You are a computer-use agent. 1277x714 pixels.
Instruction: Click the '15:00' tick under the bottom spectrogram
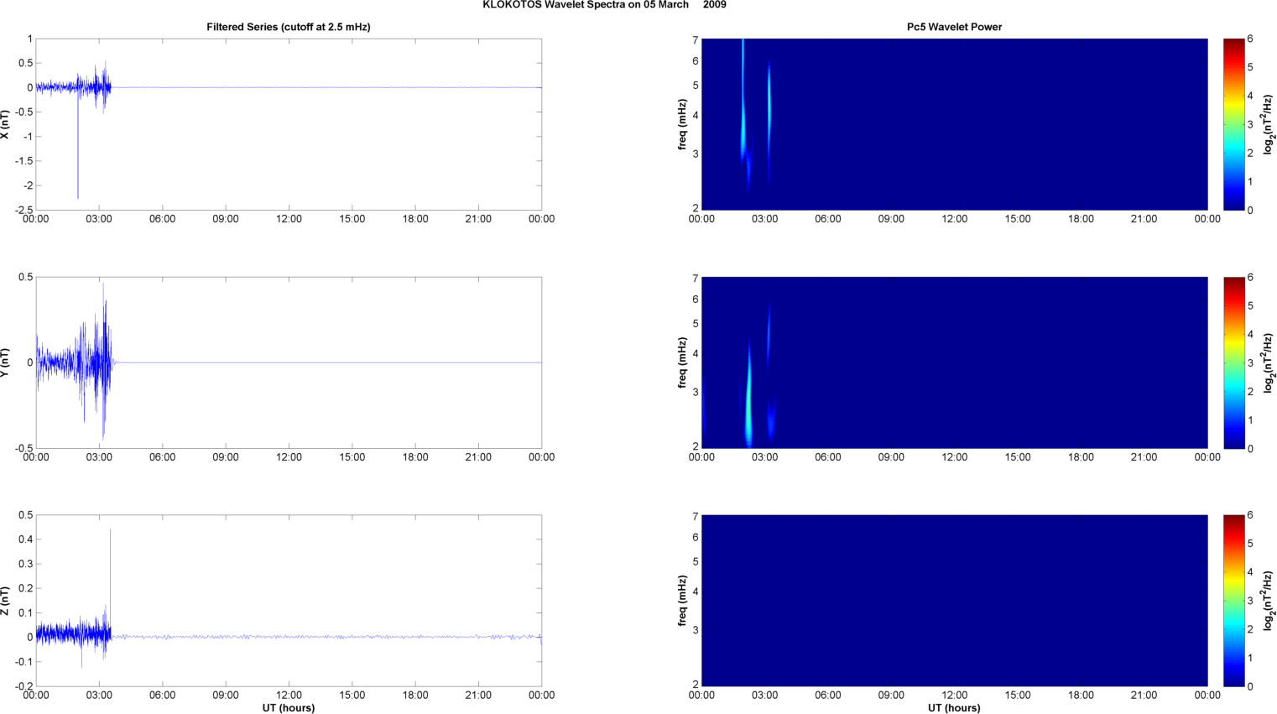[x=1018, y=695]
